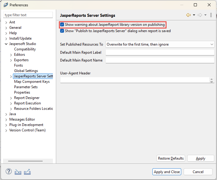Click the Default Main Report Name field

coord(160,60)
